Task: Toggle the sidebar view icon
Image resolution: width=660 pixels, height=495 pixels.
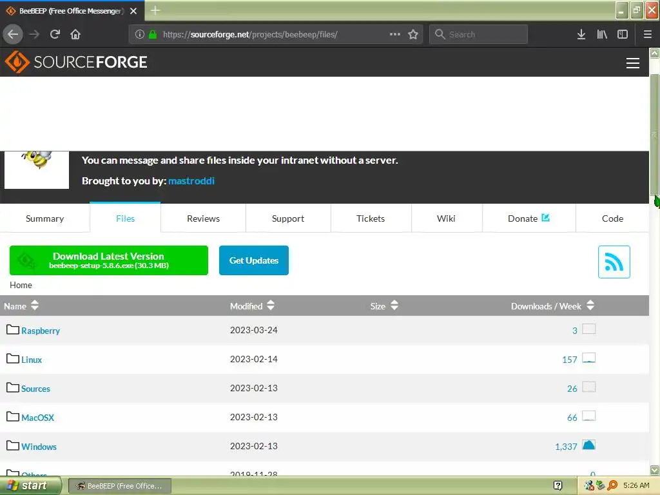Action: pos(623,34)
